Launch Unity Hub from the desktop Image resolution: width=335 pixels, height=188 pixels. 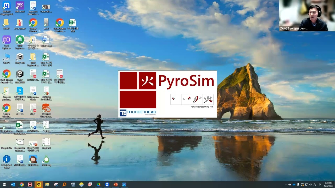20,58
